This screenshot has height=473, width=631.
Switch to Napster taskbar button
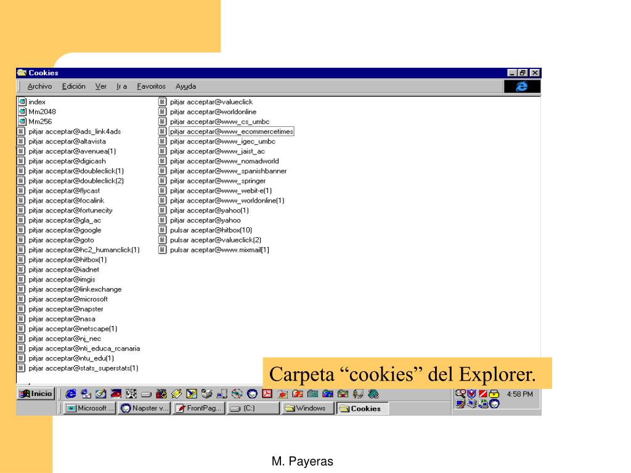(144, 408)
